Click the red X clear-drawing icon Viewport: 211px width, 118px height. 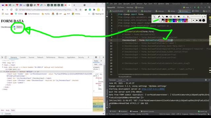click(188, 17)
